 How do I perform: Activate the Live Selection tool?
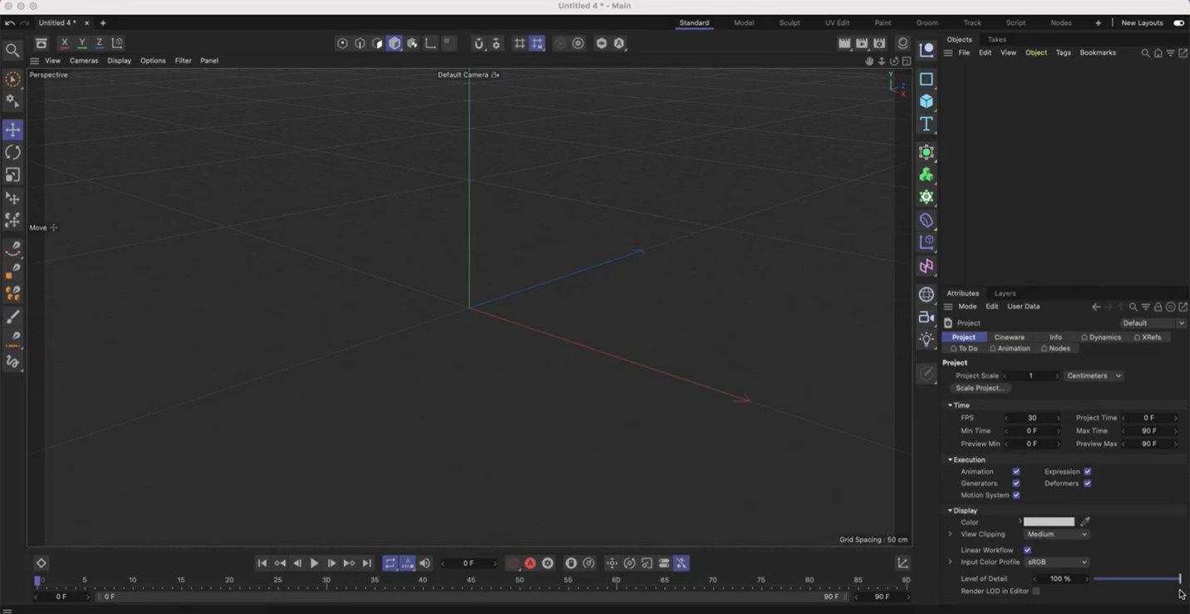tap(12, 78)
